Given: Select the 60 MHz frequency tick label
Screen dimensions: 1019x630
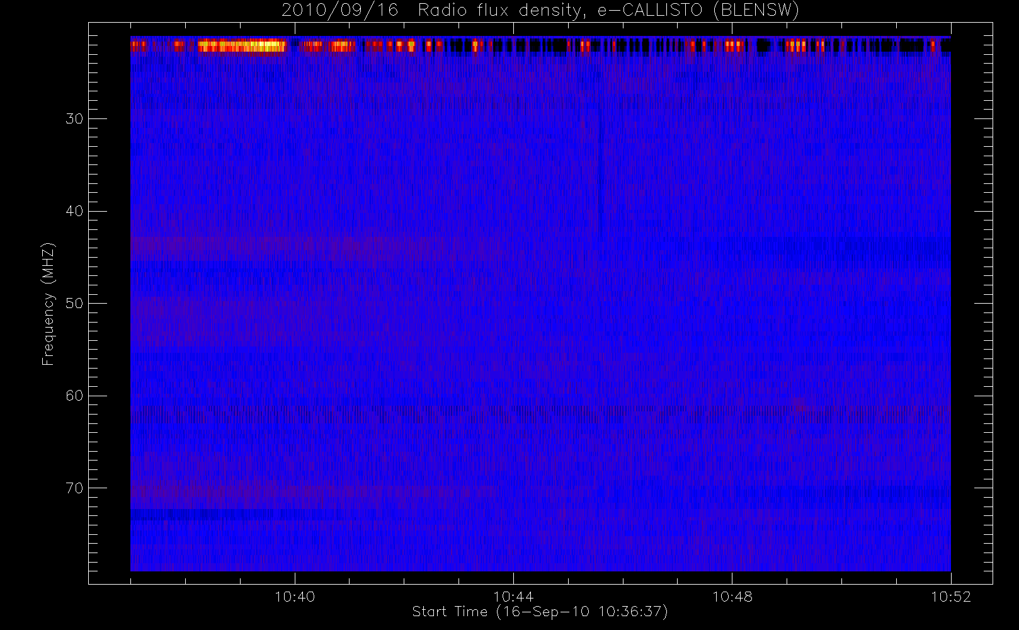Looking at the screenshot, I should click(x=74, y=396).
